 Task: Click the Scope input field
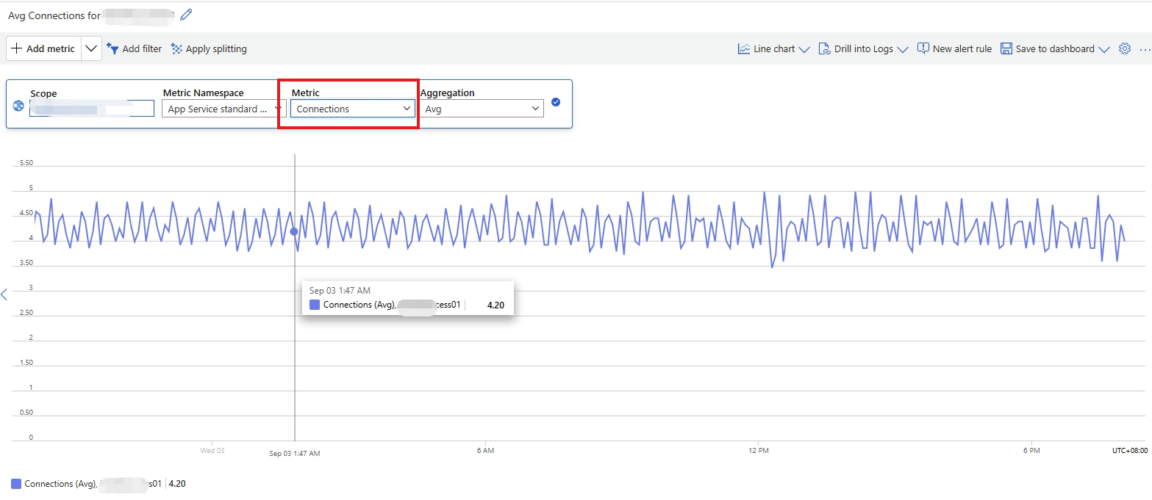[92, 109]
